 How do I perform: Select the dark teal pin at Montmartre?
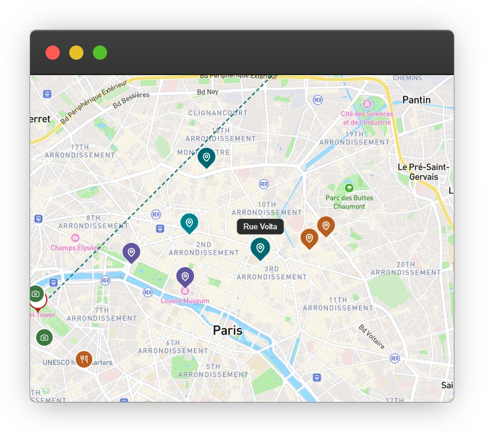click(x=206, y=158)
